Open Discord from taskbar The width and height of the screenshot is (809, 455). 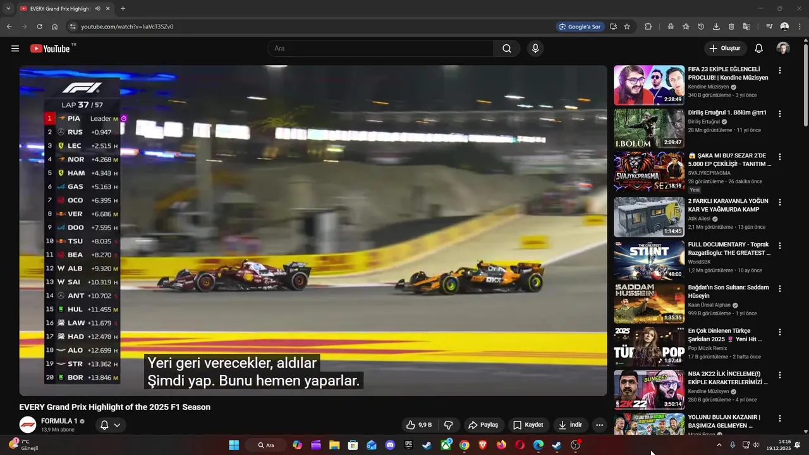point(390,445)
